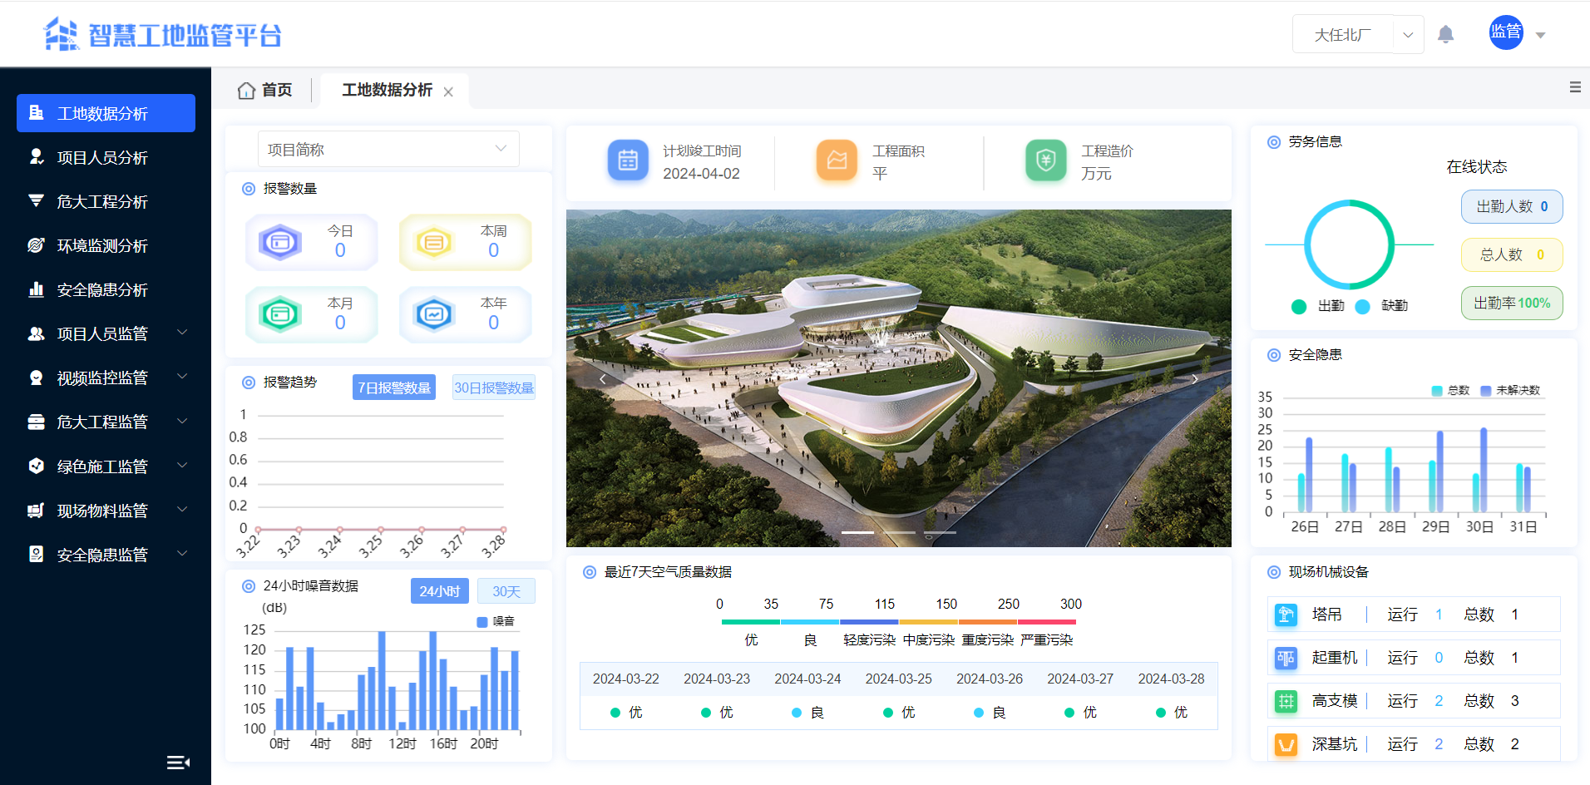
Task: Click the attendance donut chart
Action: tap(1349, 244)
